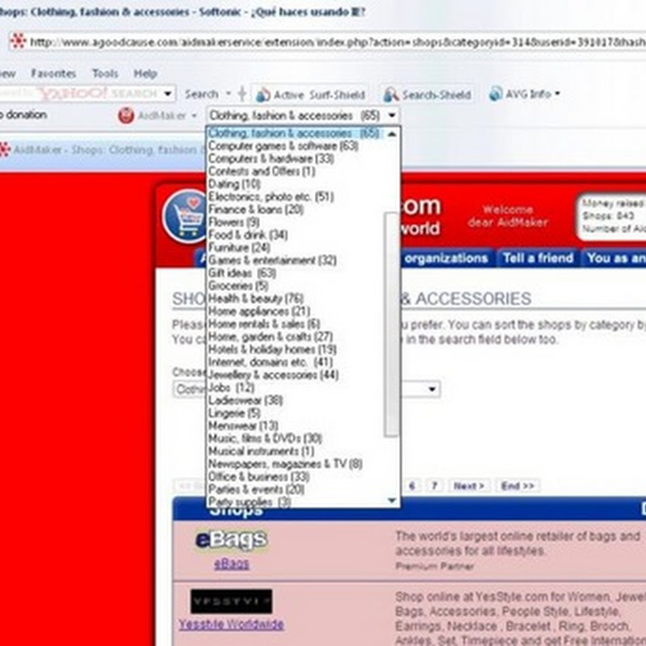Select Electronics, photo etc. (51)
Viewport: 646px width, 646px height.
271,197
